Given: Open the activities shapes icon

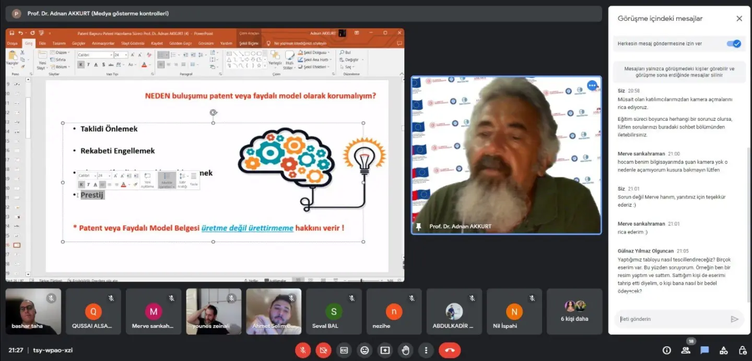Looking at the screenshot, I should coord(723,350).
